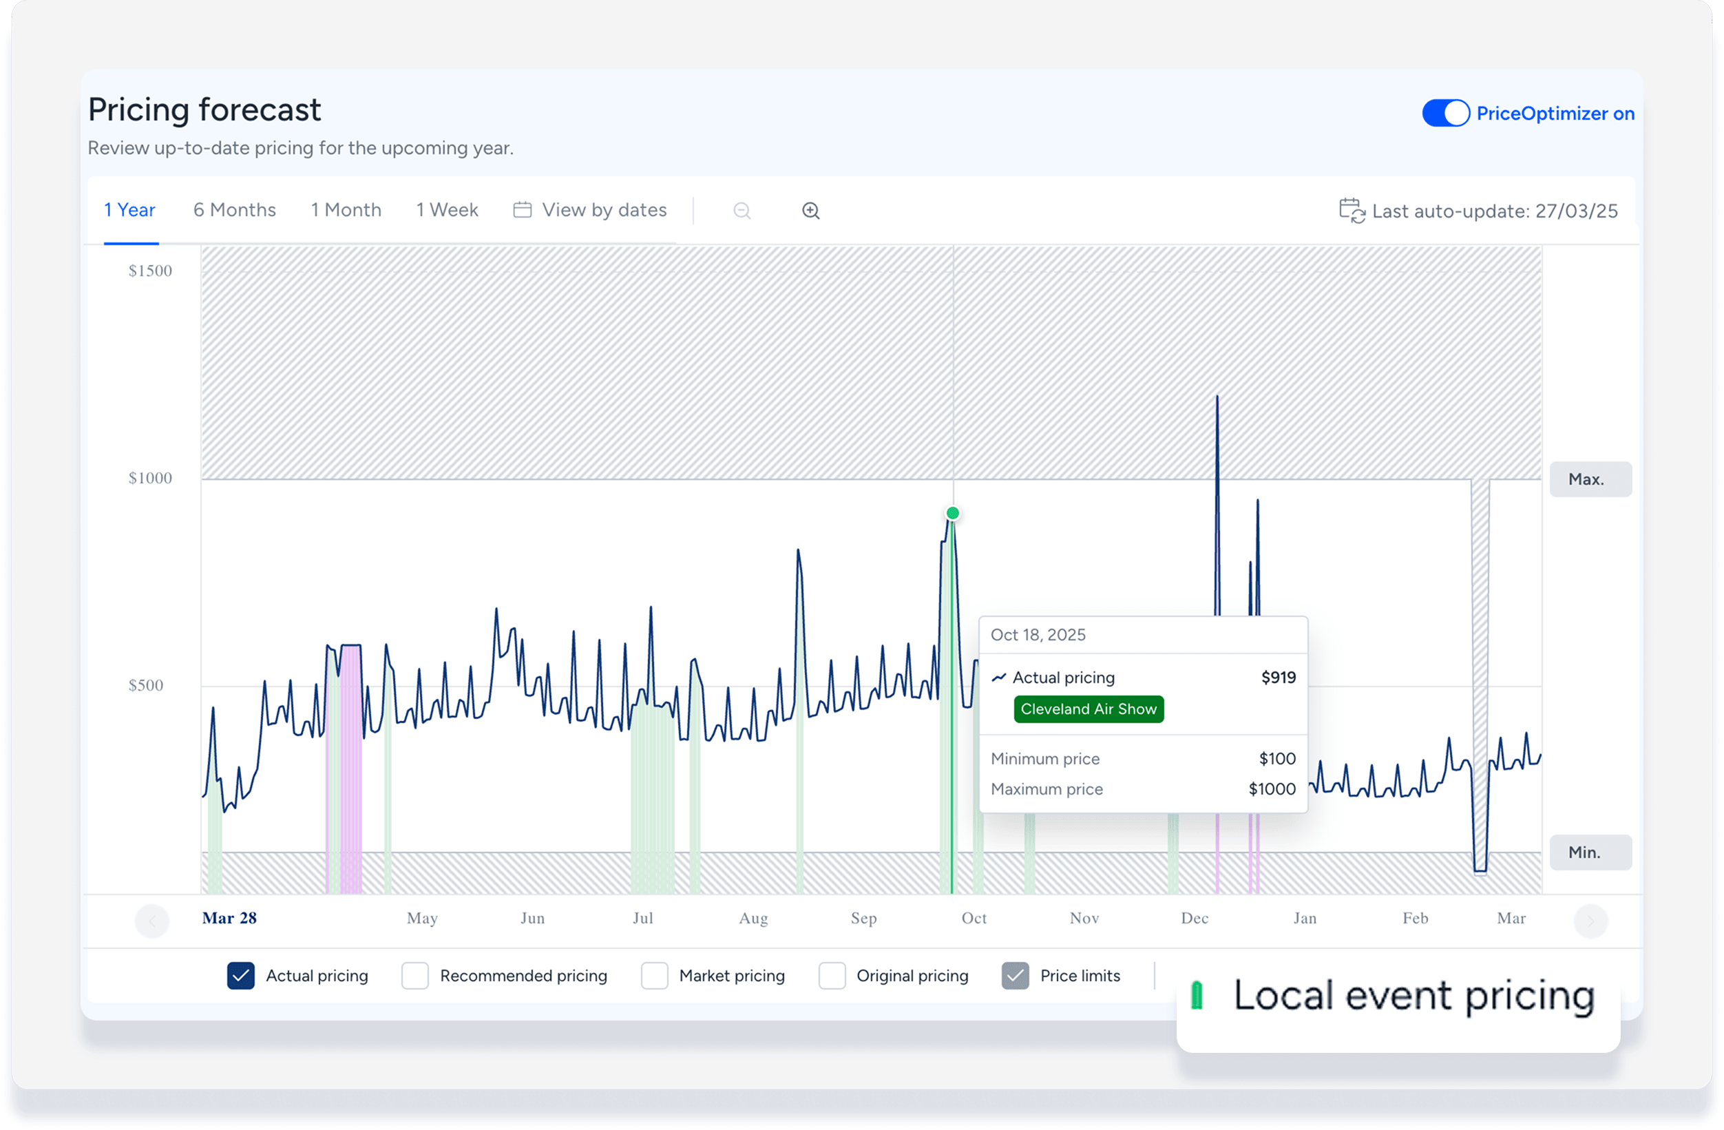Advance timeline with right arrow button
Viewport: 1724px width, 1130px height.
coord(1590,921)
